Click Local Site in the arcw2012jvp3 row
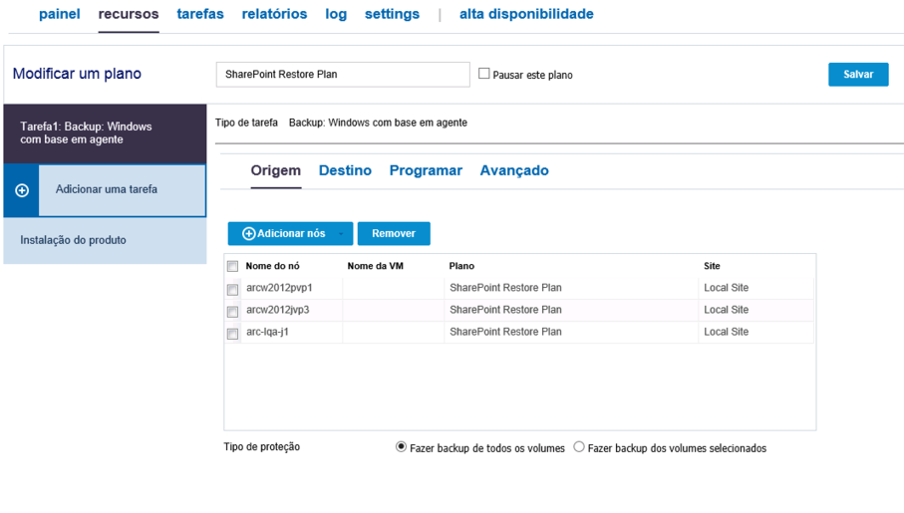The image size is (904, 513). (x=727, y=310)
